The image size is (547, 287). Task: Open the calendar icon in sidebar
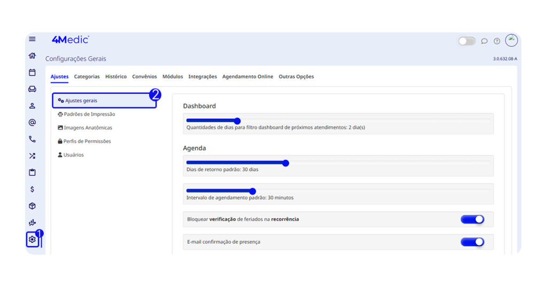(x=32, y=73)
